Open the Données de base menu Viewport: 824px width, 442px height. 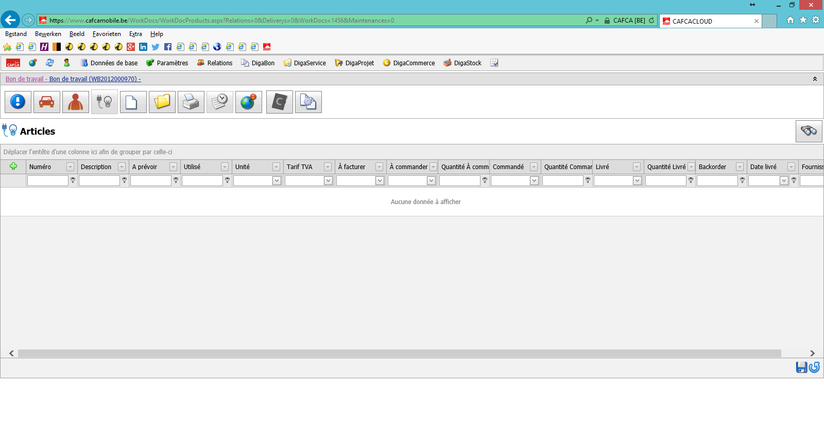point(109,63)
